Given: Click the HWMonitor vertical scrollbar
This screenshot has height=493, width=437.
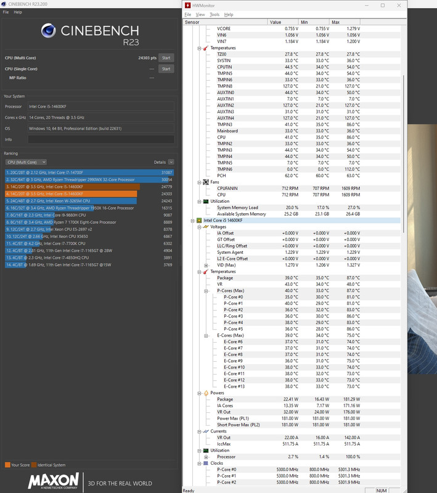Looking at the screenshot, I should [x=404, y=154].
